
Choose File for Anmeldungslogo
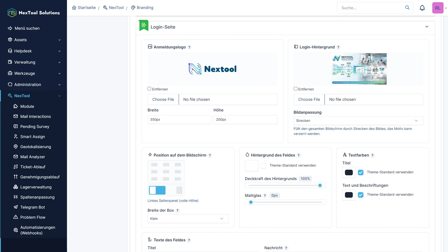[x=163, y=99]
